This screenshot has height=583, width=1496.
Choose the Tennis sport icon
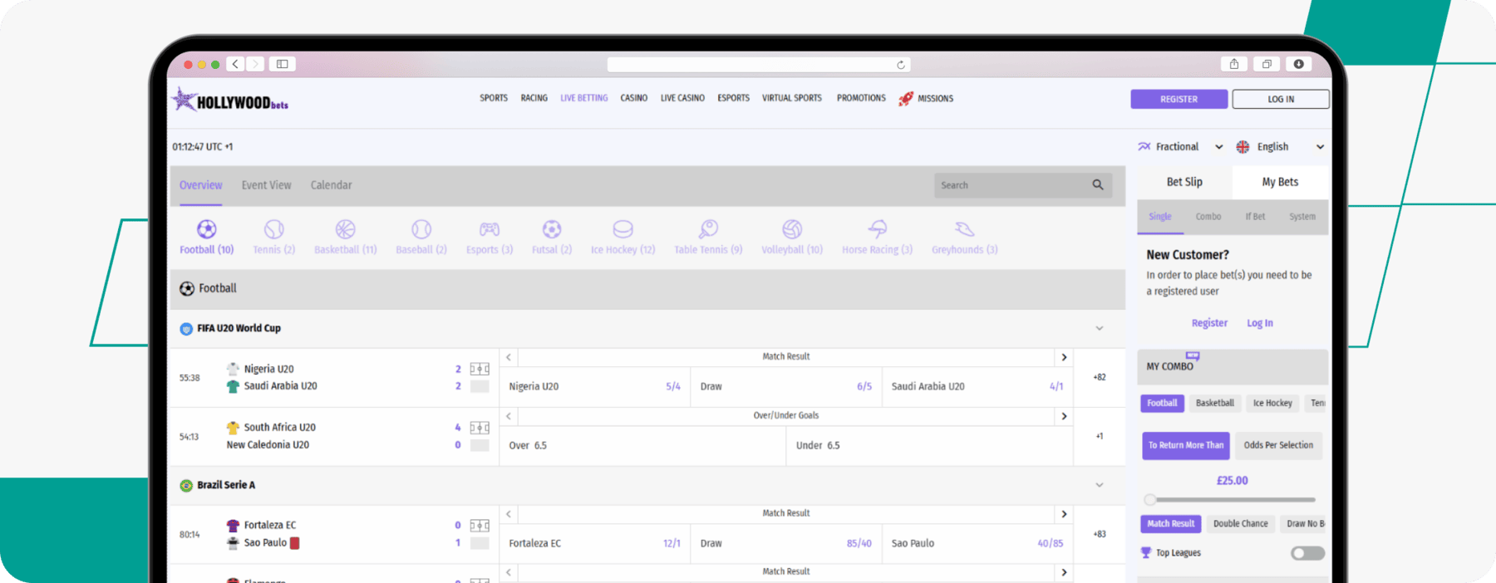tap(273, 229)
